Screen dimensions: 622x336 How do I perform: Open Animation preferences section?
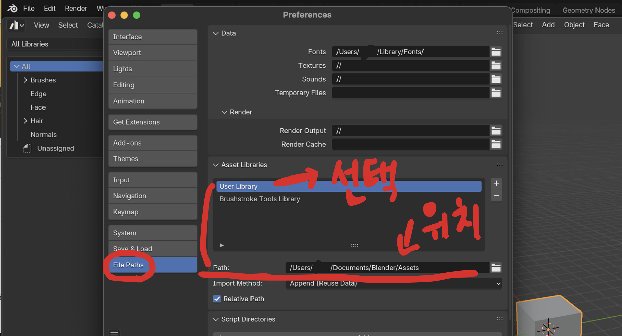tap(153, 101)
